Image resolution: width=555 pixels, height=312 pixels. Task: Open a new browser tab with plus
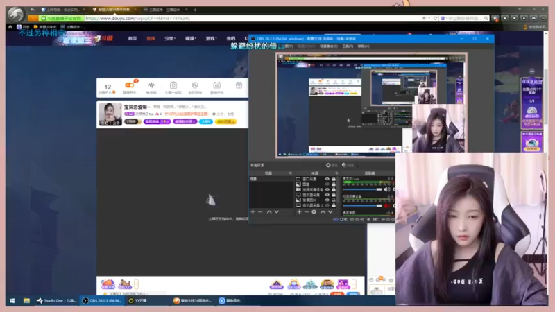(195, 10)
